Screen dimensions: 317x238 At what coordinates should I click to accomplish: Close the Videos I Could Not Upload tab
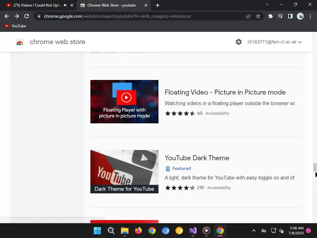point(72,5)
